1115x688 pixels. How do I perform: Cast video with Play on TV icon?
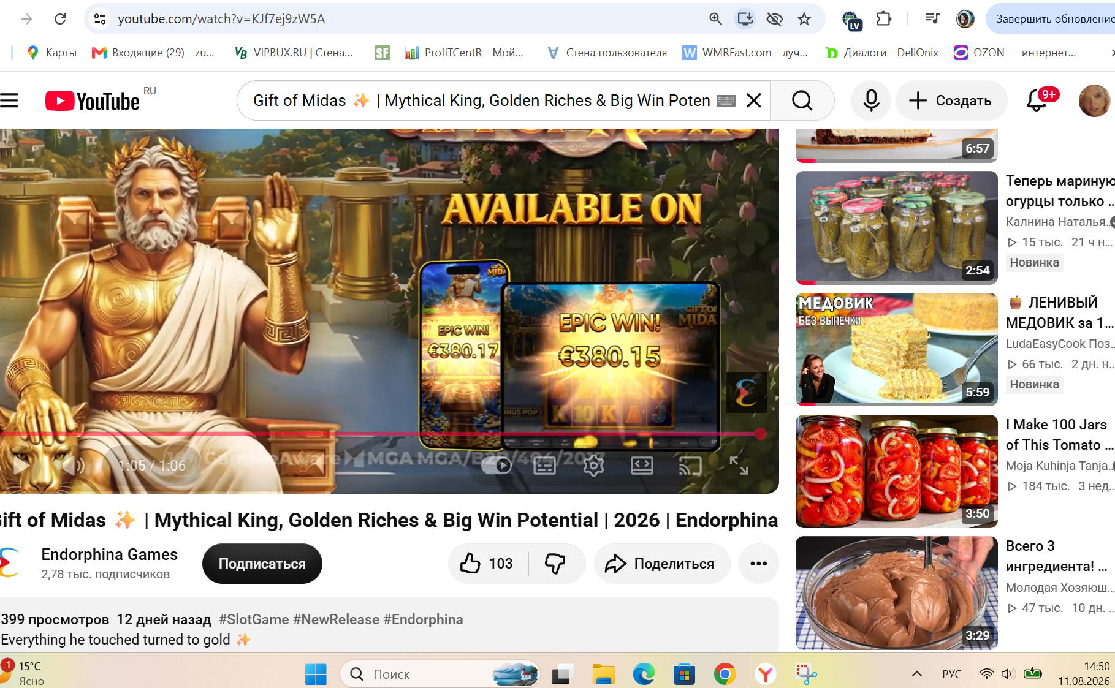(690, 466)
